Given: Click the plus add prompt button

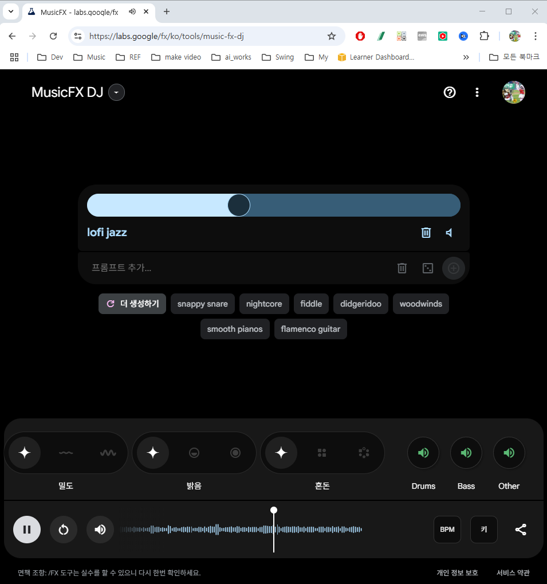Looking at the screenshot, I should click(454, 268).
